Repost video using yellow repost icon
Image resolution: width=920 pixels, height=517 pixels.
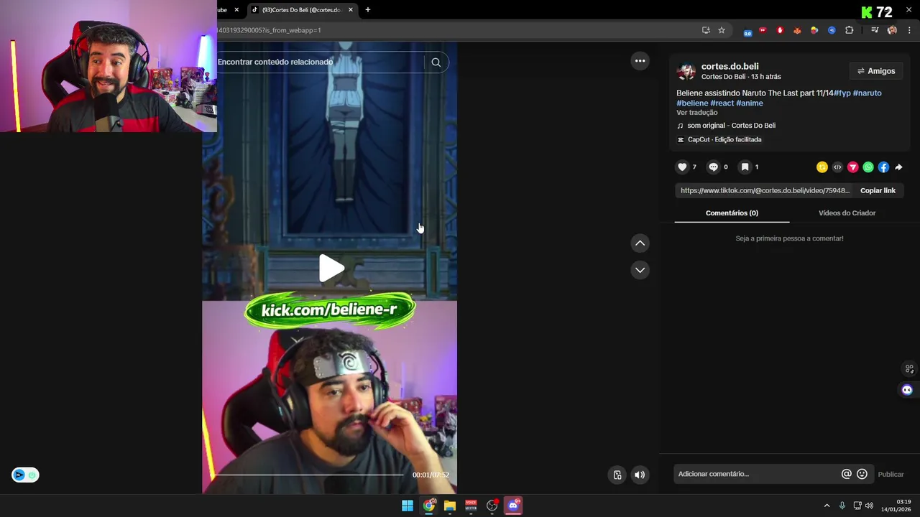point(822,167)
